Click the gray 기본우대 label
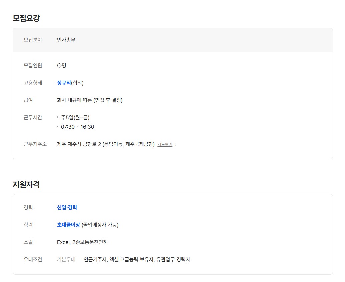The image size is (345, 282). click(x=66, y=259)
